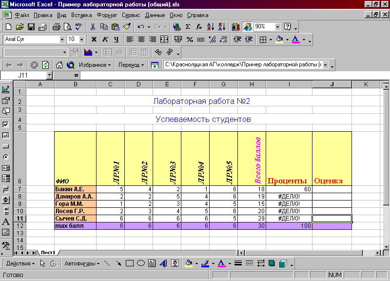Apply yellow fill color bucket
The width and height of the screenshot is (390, 281).
tap(279, 40)
